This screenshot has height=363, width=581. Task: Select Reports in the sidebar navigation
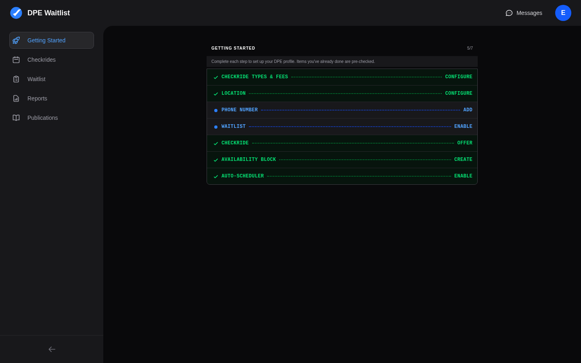(37, 98)
